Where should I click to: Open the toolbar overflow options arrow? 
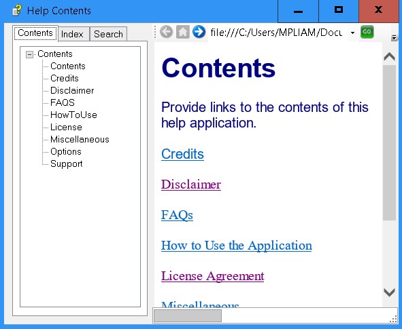394,38
